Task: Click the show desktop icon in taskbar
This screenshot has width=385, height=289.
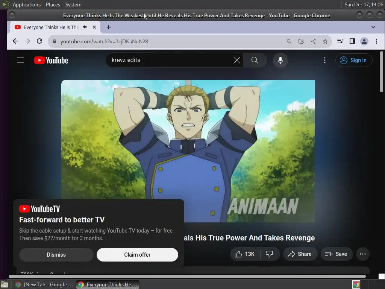Action: pyautogui.click(x=5, y=284)
